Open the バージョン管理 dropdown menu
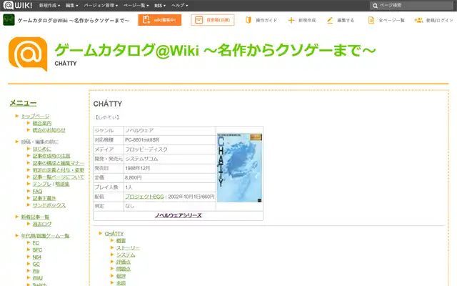 pos(101,6)
